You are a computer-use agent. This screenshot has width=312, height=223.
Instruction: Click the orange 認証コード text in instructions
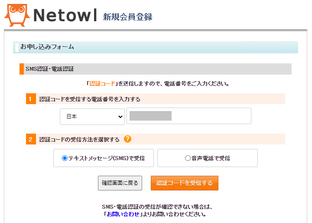click(102, 83)
